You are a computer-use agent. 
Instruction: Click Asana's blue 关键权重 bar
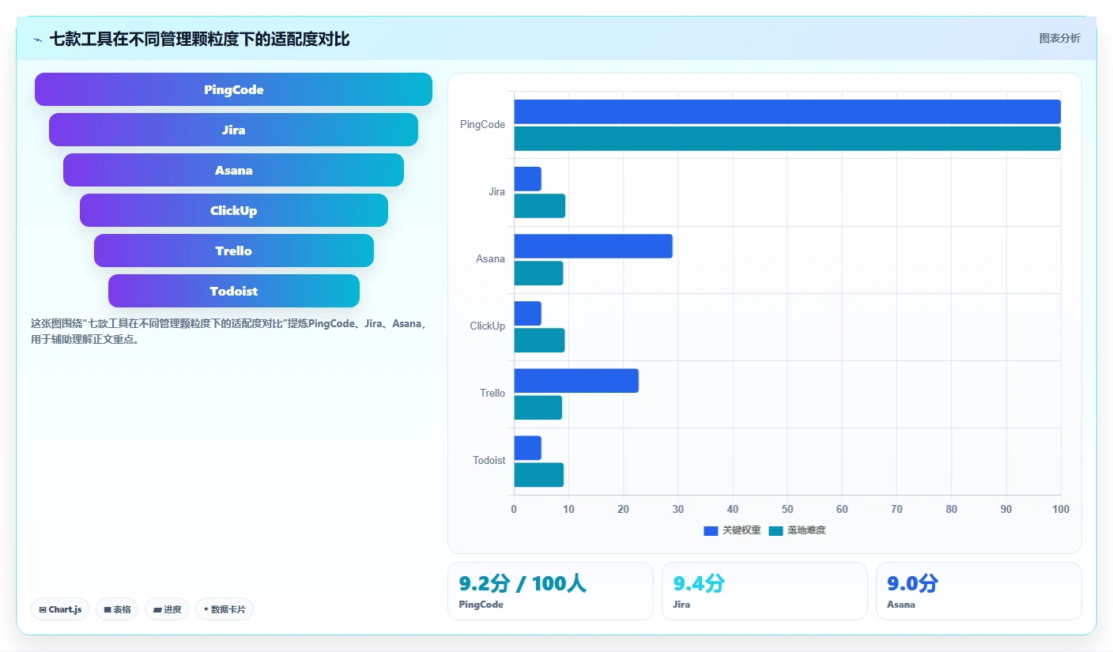[593, 246]
